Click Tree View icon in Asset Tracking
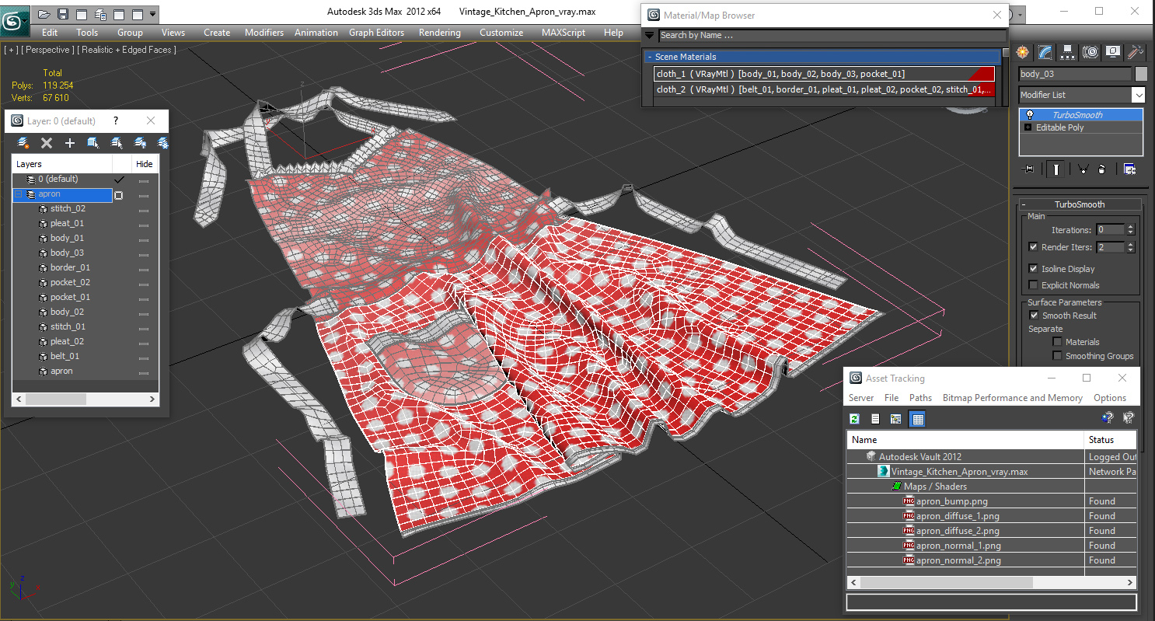 click(x=896, y=419)
